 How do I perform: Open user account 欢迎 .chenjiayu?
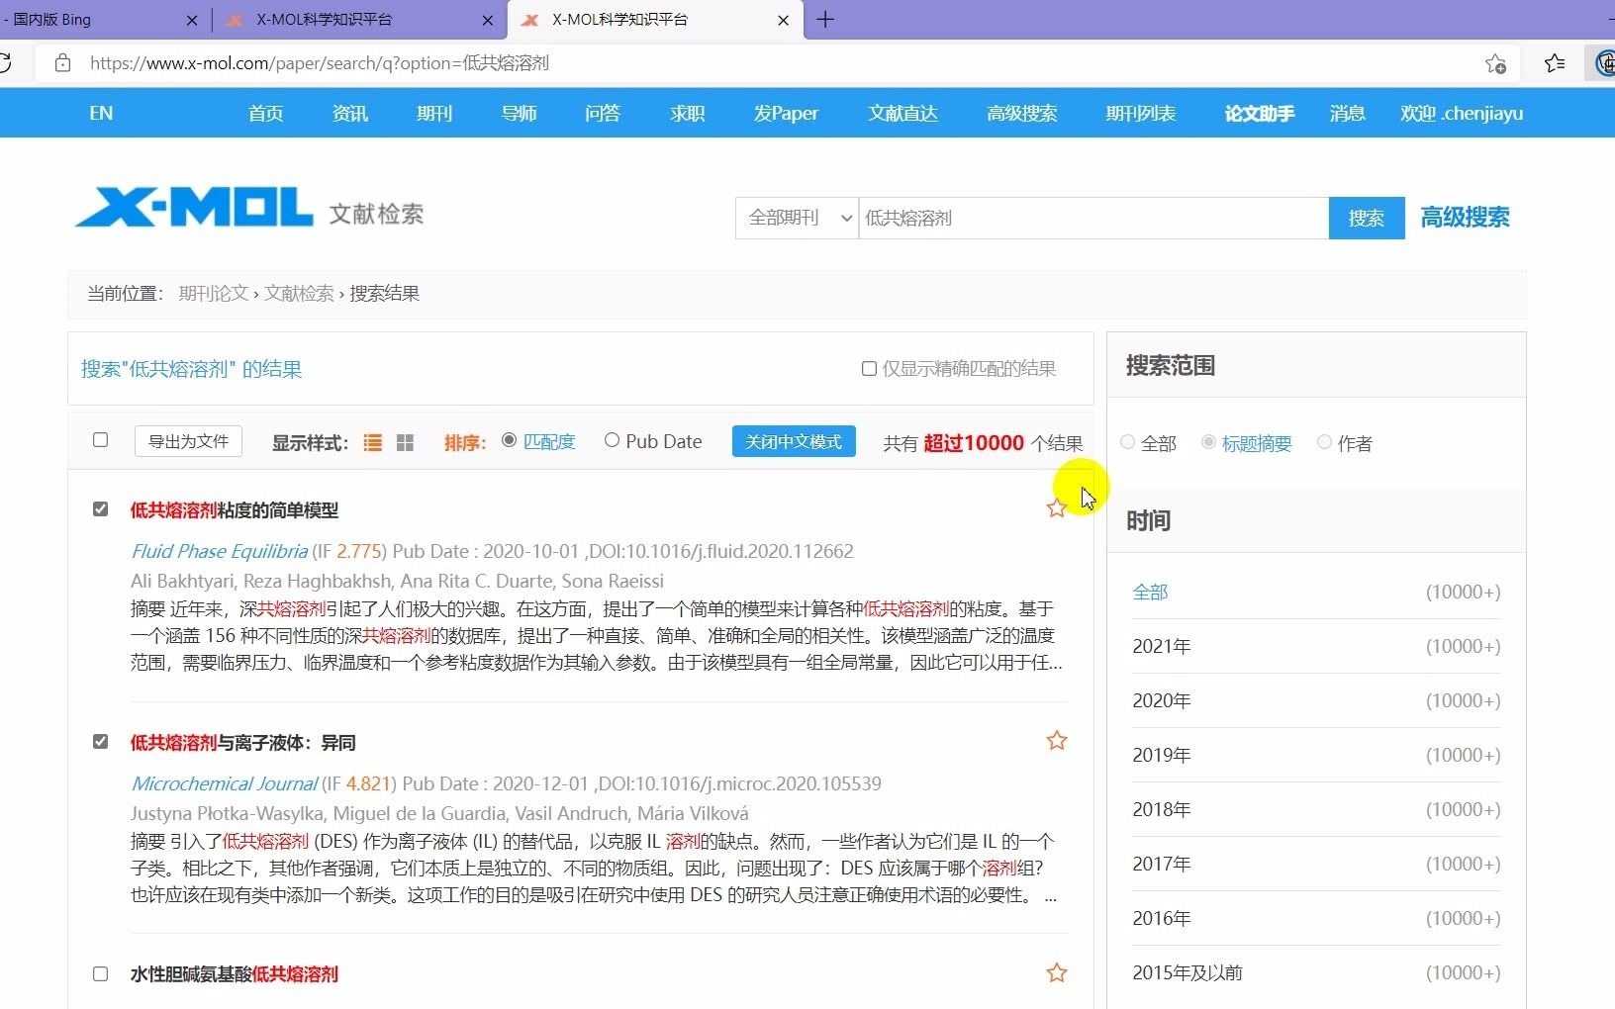pyautogui.click(x=1461, y=113)
